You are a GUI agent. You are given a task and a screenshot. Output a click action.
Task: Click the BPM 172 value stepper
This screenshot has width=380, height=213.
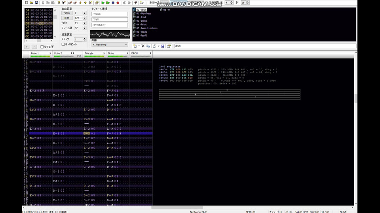click(x=84, y=18)
